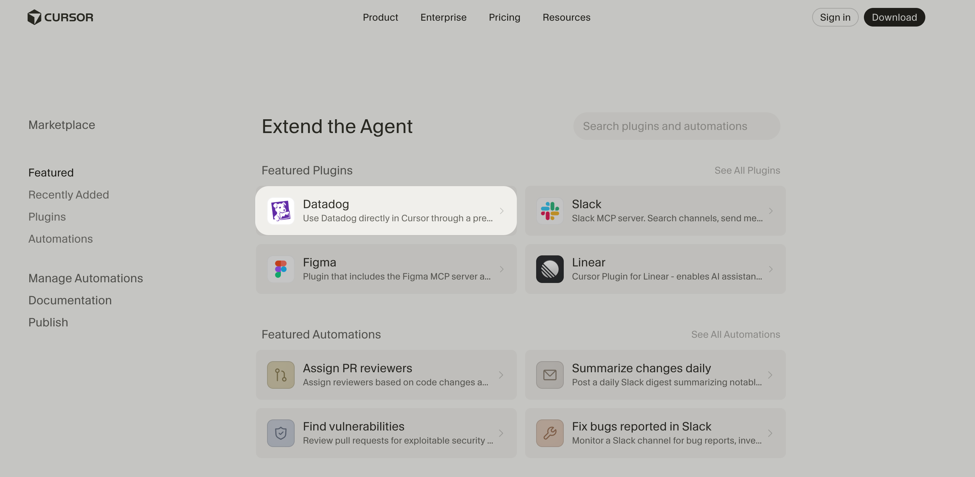Click the 'Monitor a Slack channel for bug reports' description

(x=667, y=441)
